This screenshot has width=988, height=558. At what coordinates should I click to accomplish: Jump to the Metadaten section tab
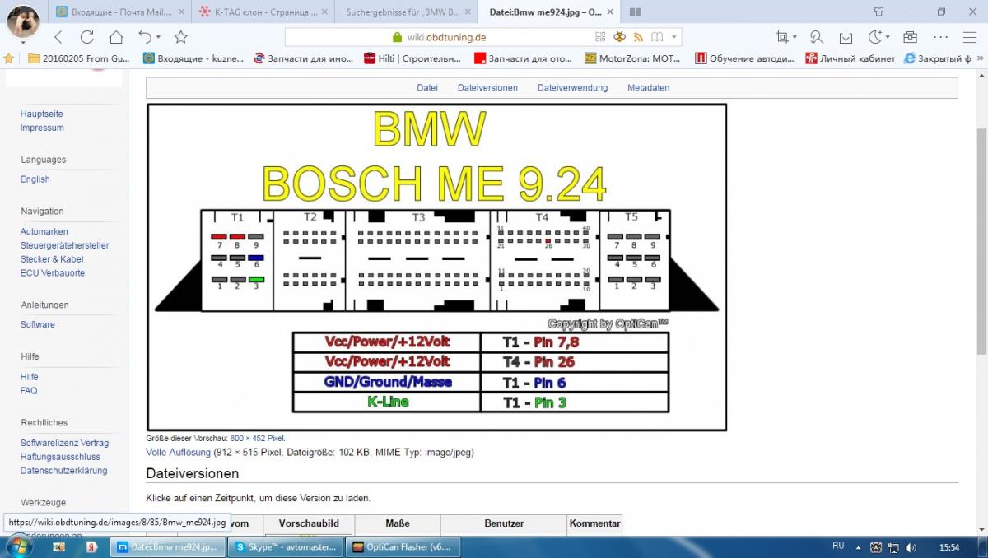pyautogui.click(x=648, y=87)
